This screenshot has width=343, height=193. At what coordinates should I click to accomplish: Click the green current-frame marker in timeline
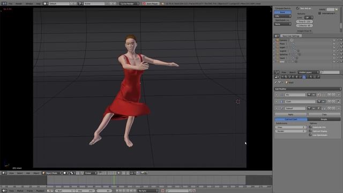click(x=114, y=180)
